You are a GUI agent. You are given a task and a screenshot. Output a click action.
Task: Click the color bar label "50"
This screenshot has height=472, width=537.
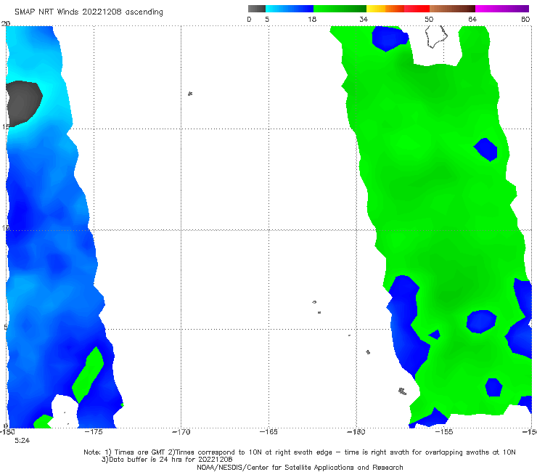coord(429,19)
